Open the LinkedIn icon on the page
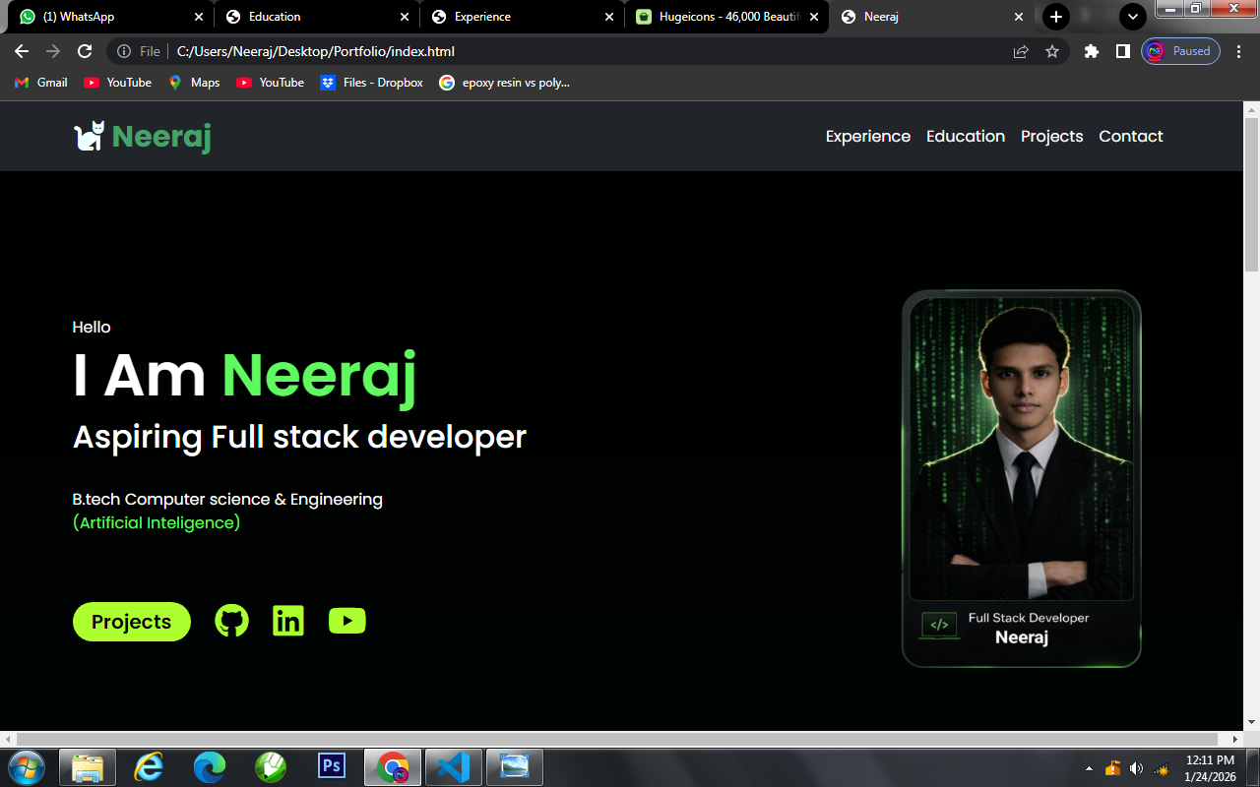1260x787 pixels. 287,620
